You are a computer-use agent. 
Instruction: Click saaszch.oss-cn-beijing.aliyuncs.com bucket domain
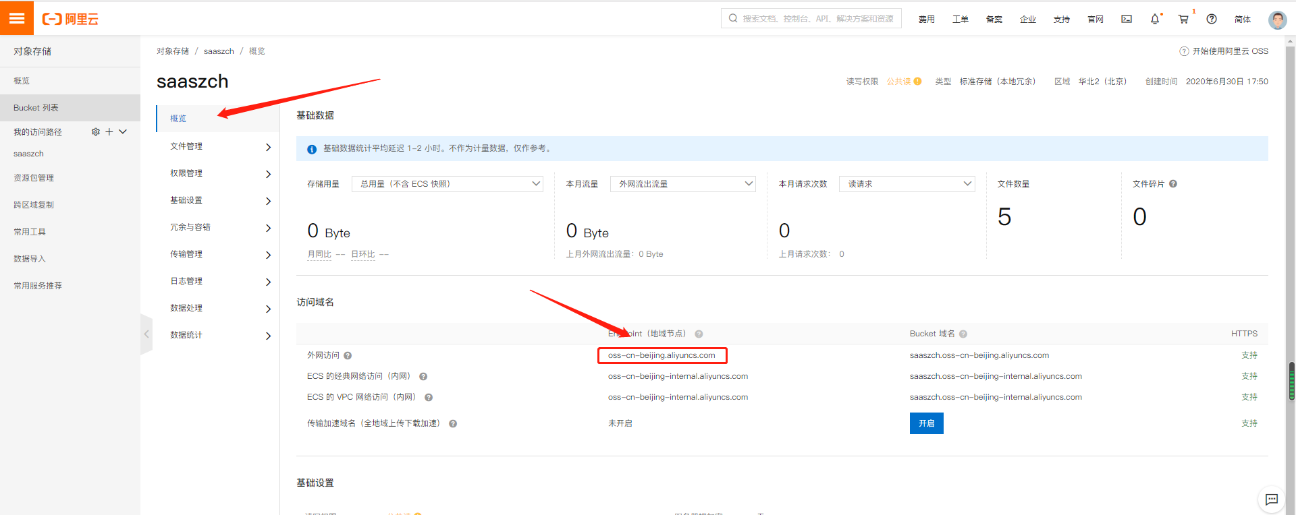pyautogui.click(x=979, y=355)
